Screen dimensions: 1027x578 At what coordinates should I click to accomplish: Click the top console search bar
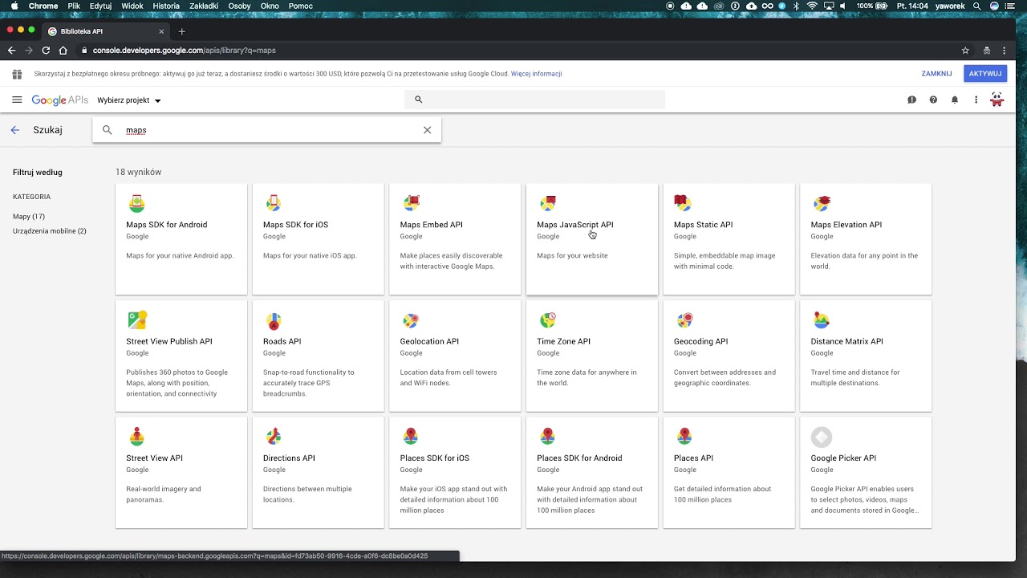click(534, 100)
